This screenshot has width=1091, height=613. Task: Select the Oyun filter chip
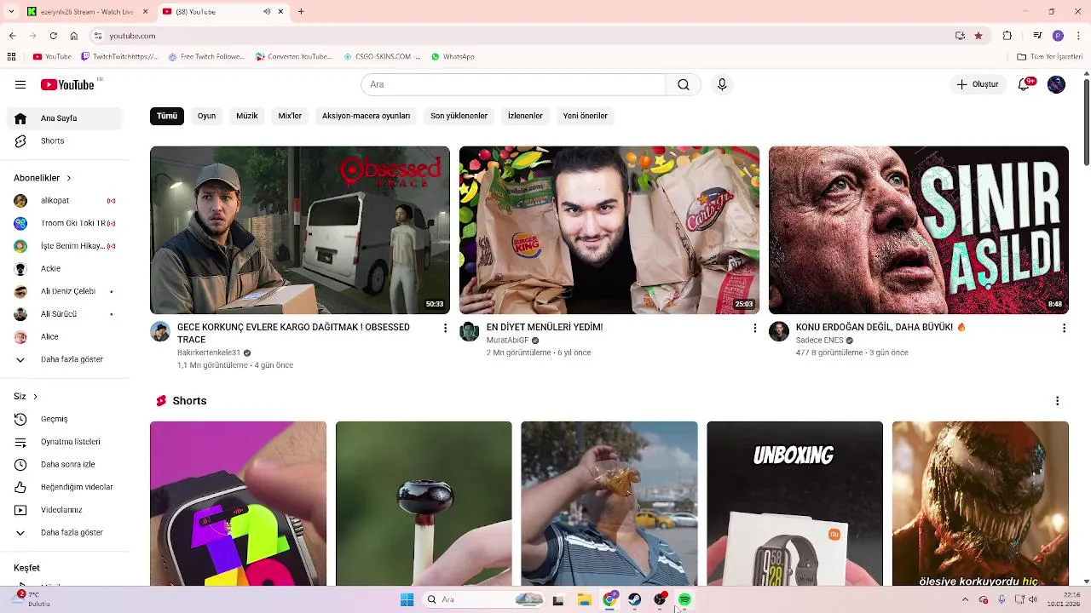(x=207, y=116)
